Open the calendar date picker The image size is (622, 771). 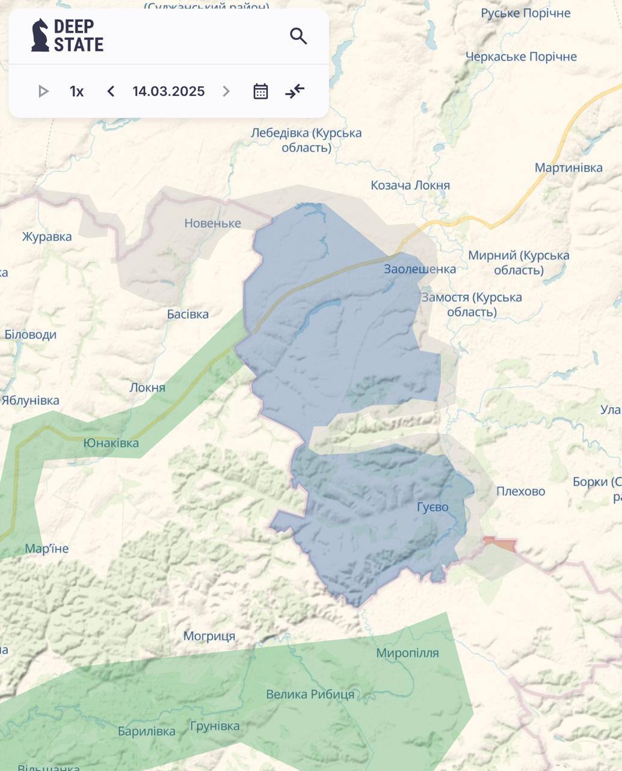260,92
